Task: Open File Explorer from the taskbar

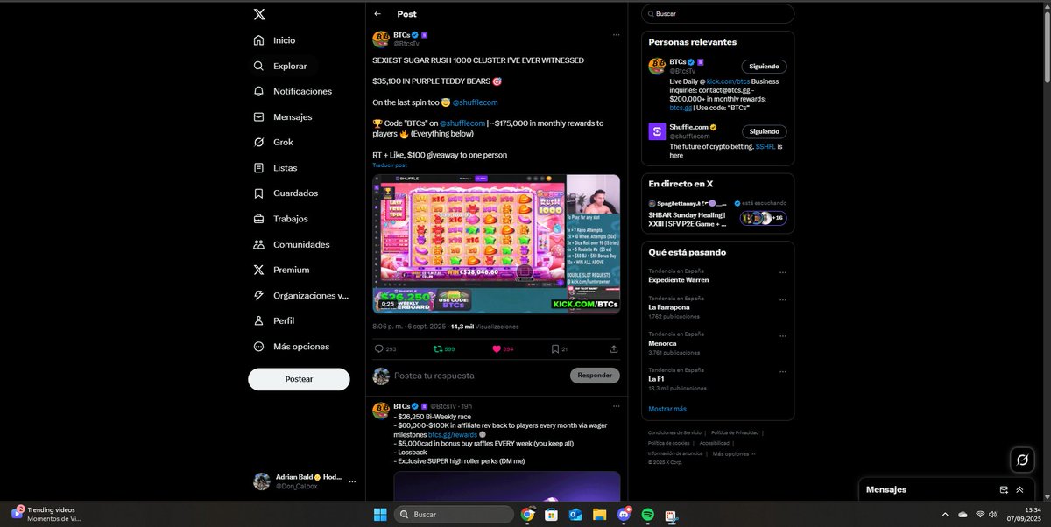Action: click(600, 514)
